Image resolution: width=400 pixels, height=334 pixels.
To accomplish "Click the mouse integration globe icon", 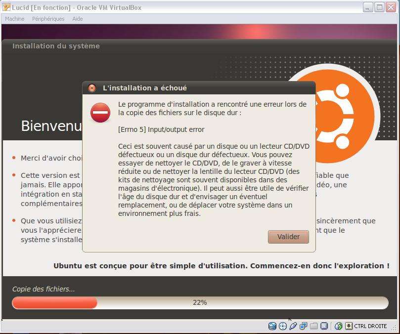I will click(339, 326).
